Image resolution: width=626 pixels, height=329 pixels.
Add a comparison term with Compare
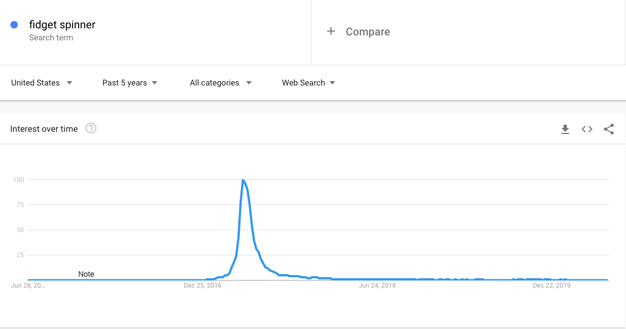click(x=368, y=32)
